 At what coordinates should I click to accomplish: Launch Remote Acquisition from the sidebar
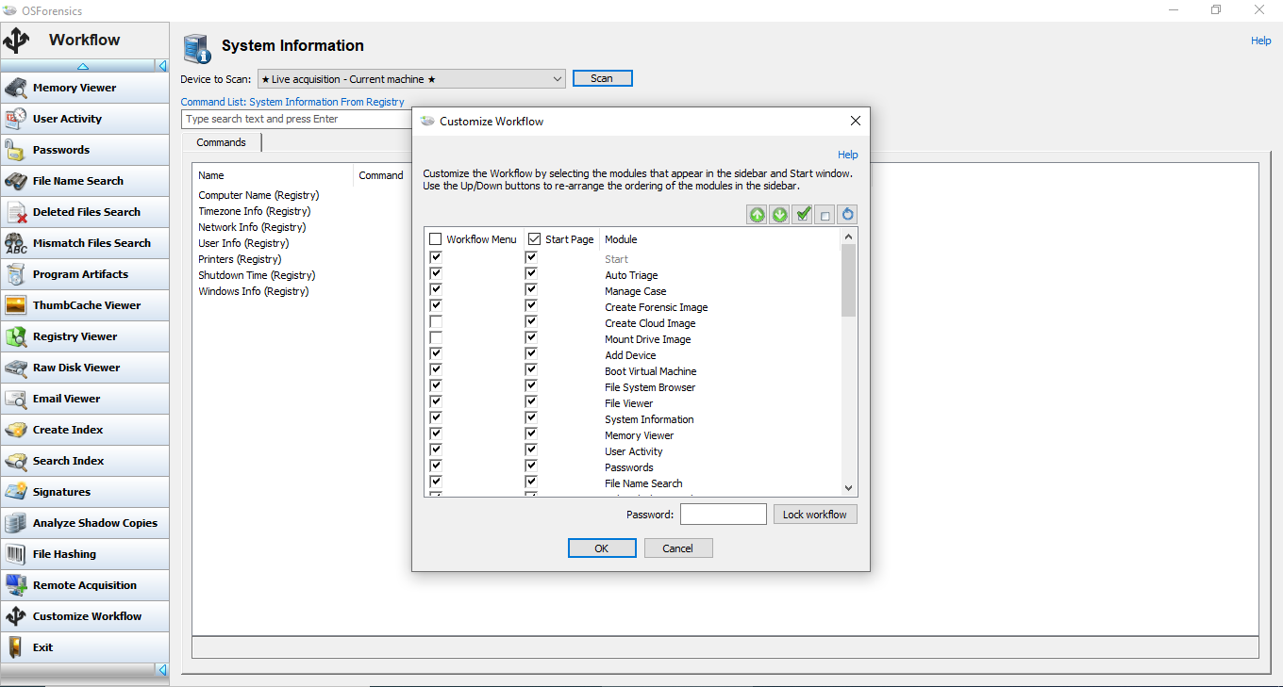(x=85, y=585)
